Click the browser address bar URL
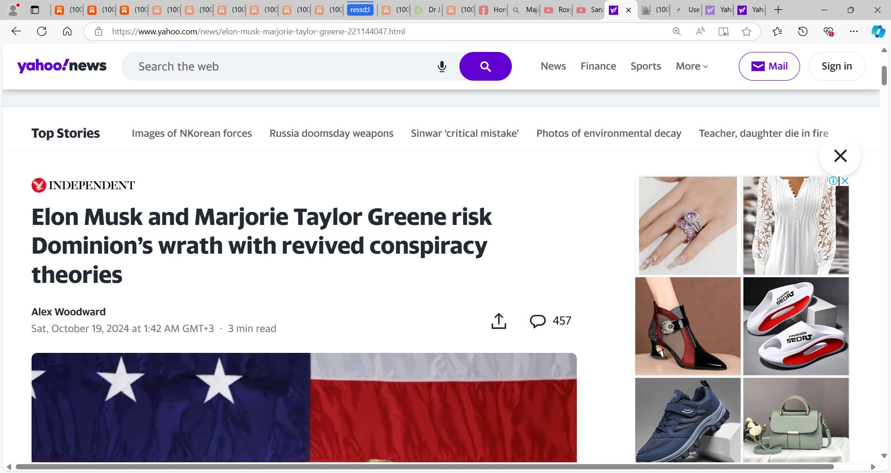Screen dimensions: 891x473 (x=258, y=32)
